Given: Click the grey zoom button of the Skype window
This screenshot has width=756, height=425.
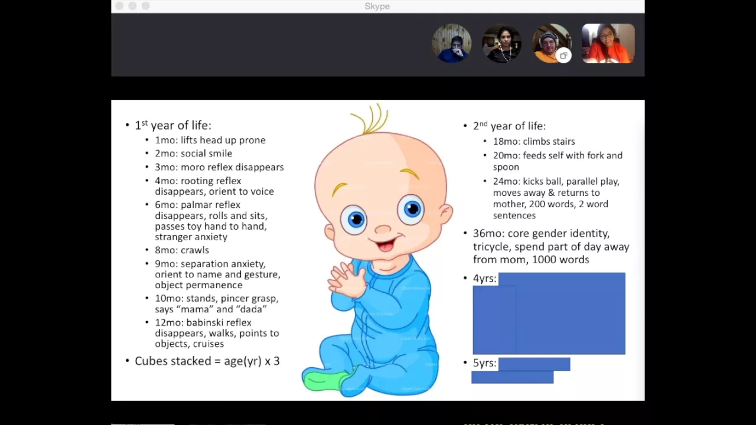Looking at the screenshot, I should click(145, 6).
